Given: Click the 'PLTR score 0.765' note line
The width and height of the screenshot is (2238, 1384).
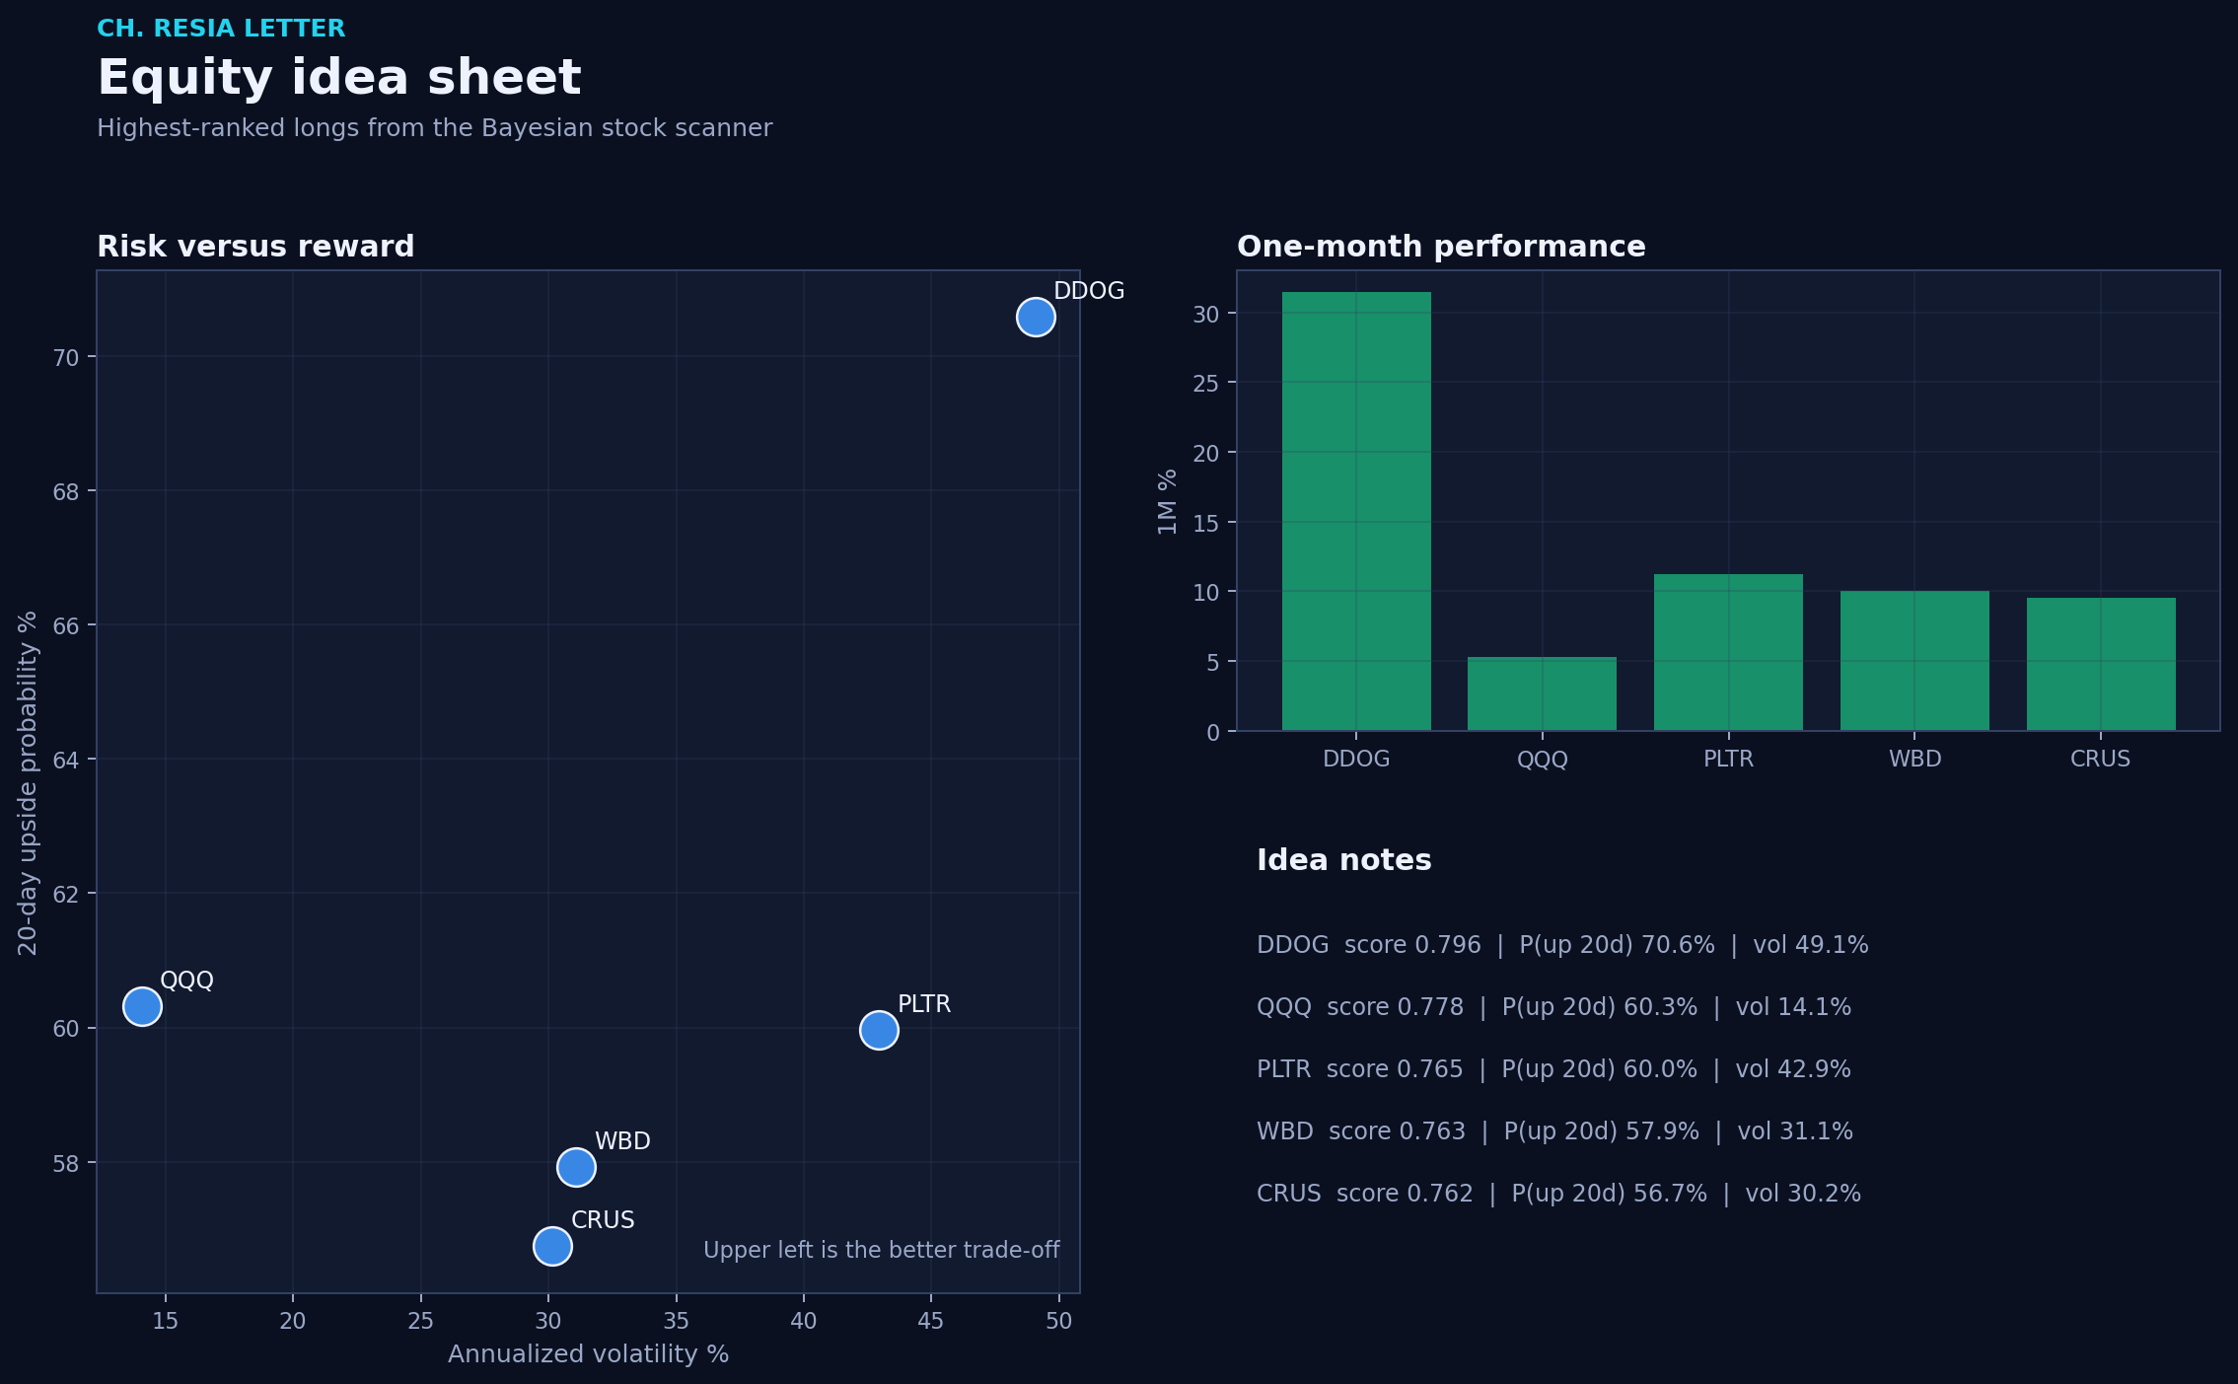Looking at the screenshot, I should point(1553,1069).
